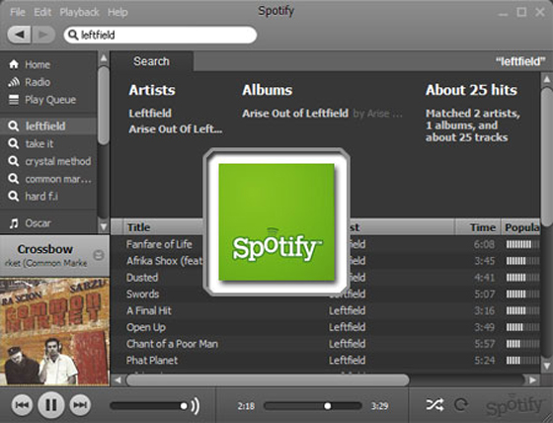This screenshot has width=553, height=423.
Task: Select the track Dusted
Action: 142,278
